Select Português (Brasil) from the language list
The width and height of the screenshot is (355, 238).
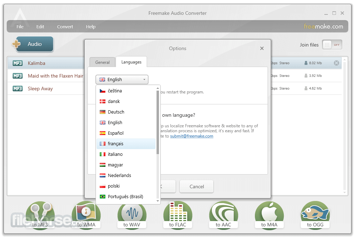pyautogui.click(x=126, y=196)
